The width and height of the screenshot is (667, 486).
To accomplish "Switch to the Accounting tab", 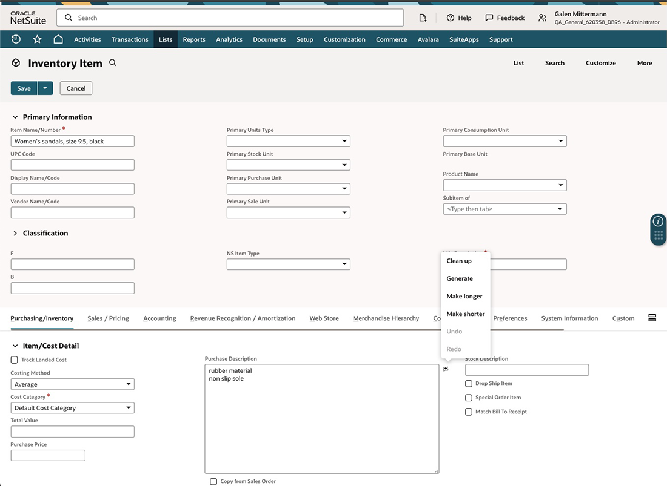I will pyautogui.click(x=159, y=318).
